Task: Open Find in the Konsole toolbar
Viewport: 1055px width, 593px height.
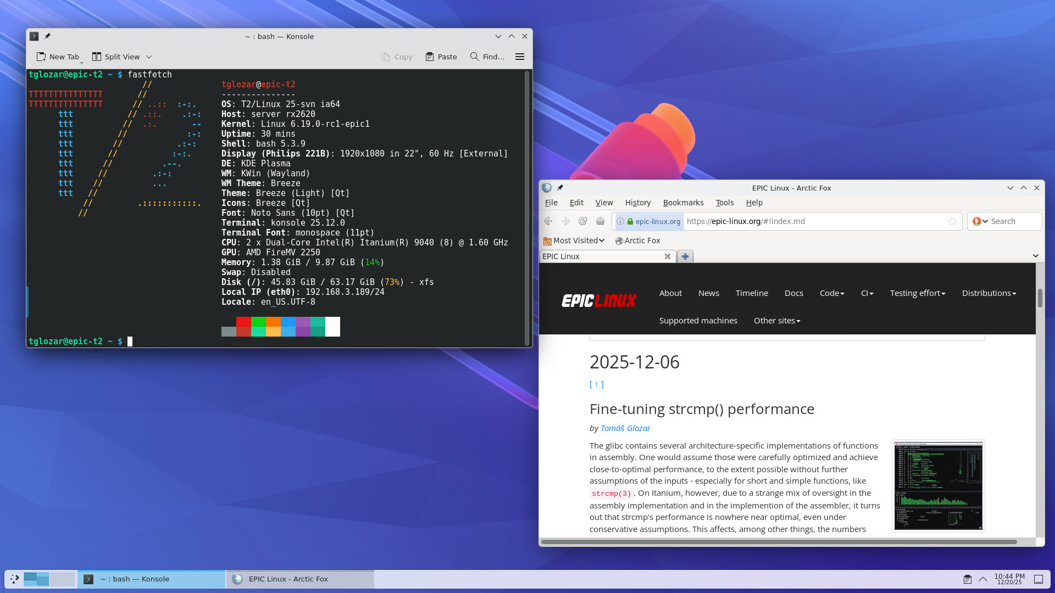Action: point(487,57)
